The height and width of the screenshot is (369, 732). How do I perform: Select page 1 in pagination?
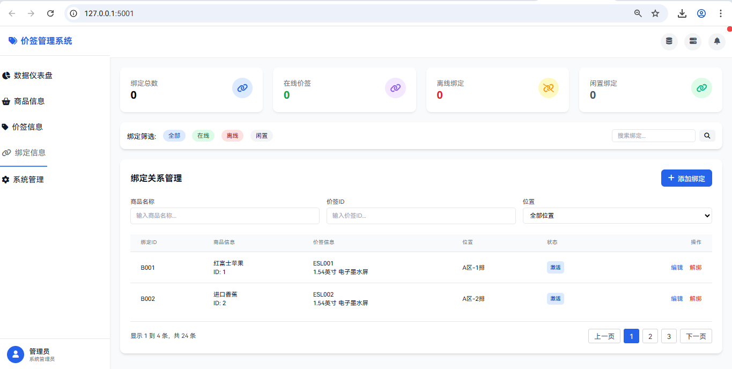(631, 336)
